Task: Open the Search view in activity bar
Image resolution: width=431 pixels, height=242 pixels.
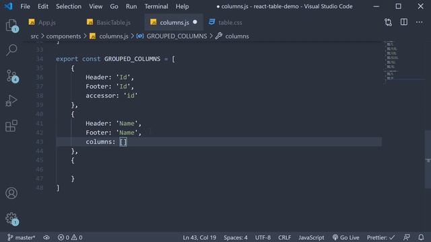Action: click(x=11, y=50)
